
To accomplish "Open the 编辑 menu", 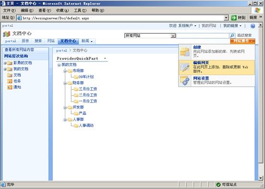I will point(27,11).
